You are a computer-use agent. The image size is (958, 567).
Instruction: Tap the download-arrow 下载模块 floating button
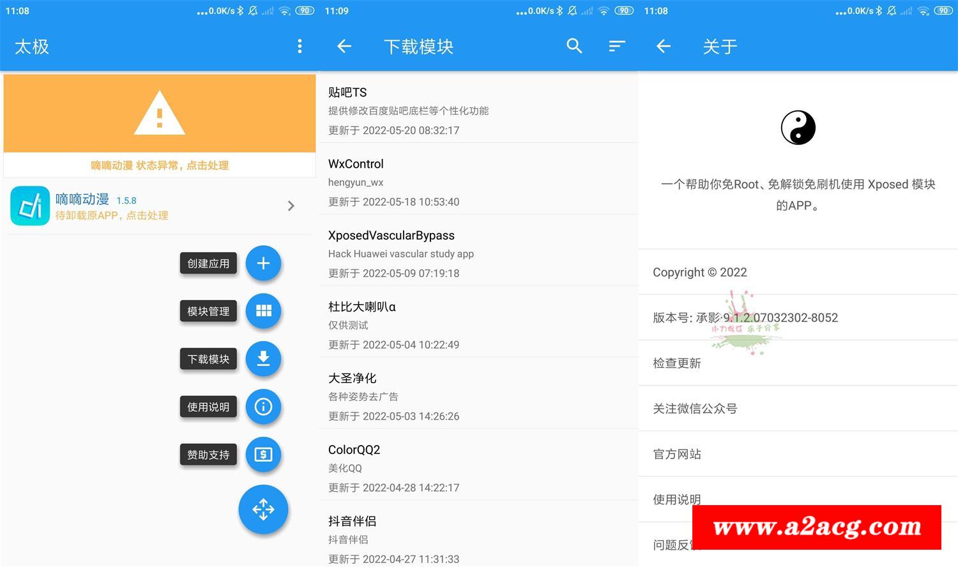tap(263, 359)
